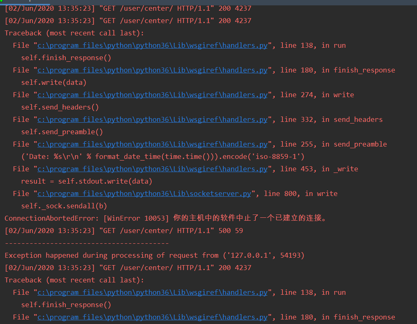Viewport: 417px width, 324px height.
Task: Open handlers.py link at line 274 in write
Action: coord(152,95)
